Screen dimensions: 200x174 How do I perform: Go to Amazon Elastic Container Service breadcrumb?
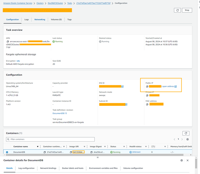[x=18, y=3]
